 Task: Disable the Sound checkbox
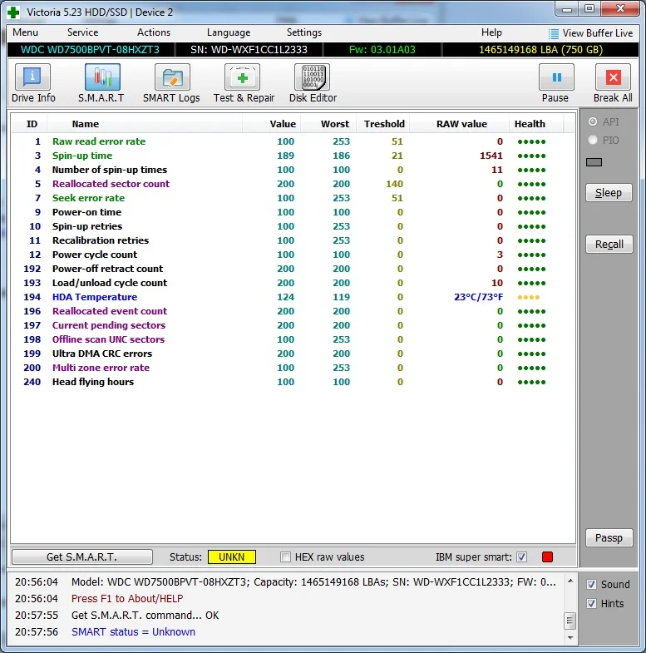pos(591,585)
